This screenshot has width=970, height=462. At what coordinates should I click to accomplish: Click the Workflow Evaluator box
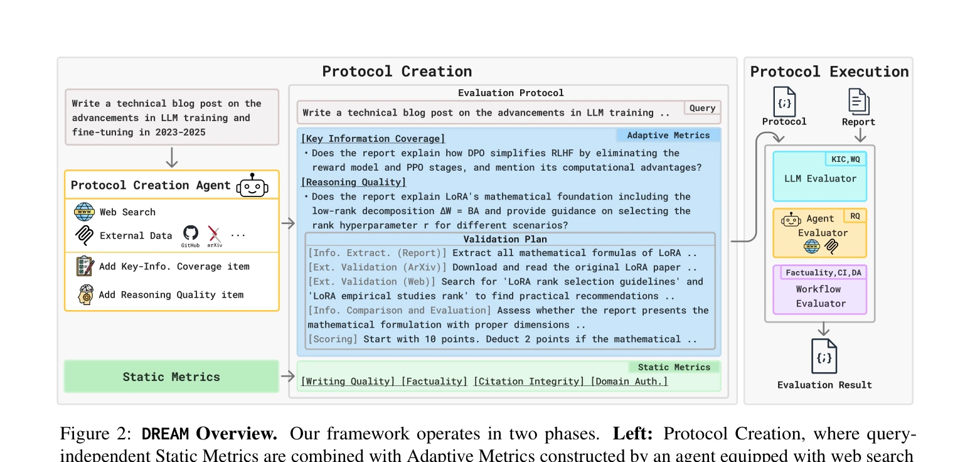point(820,290)
